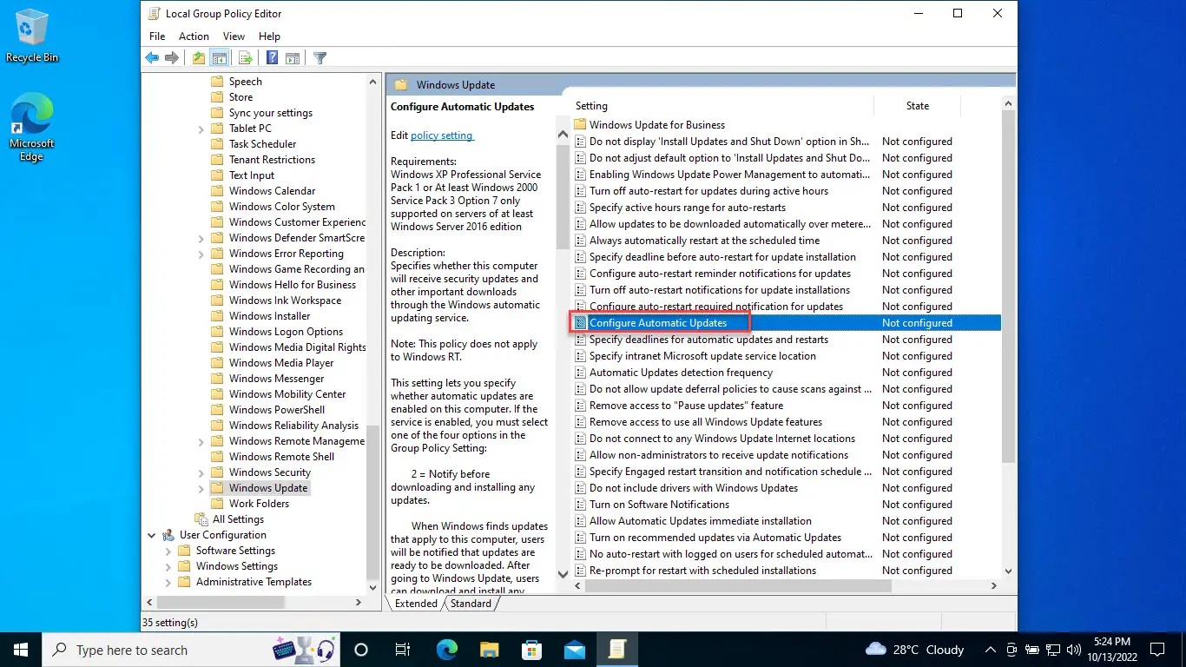Viewport: 1186px width, 667px height.
Task: Select the Task Scheduler tree item
Action: 262,144
